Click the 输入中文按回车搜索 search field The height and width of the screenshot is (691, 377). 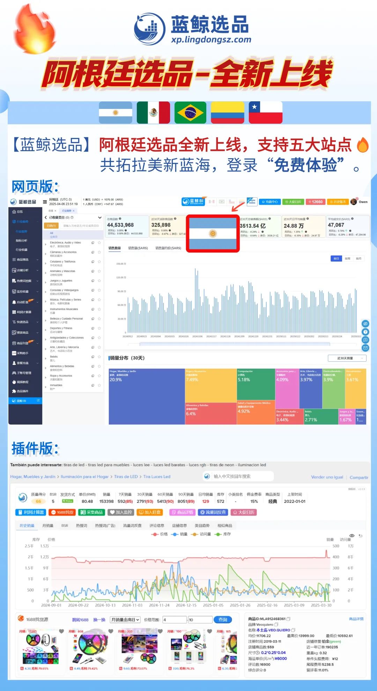(x=238, y=476)
